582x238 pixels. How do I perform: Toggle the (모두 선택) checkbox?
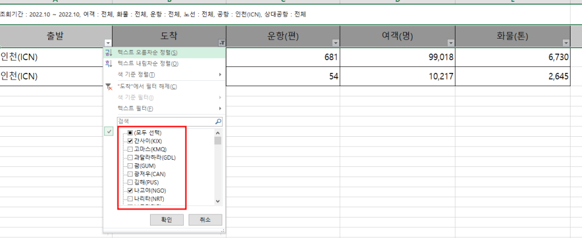click(x=130, y=133)
